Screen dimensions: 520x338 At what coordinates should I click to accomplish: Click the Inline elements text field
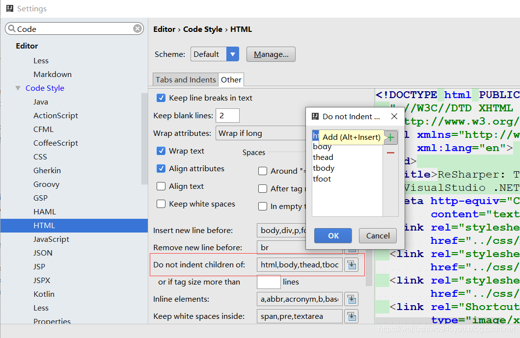300,299
